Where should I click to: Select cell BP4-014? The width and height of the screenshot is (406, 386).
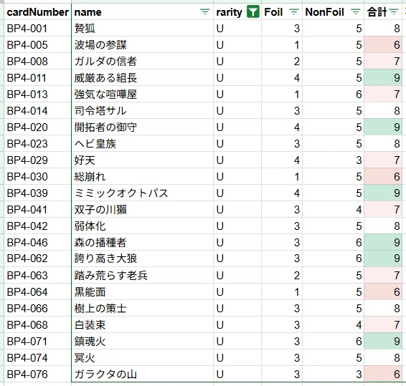click(37, 111)
